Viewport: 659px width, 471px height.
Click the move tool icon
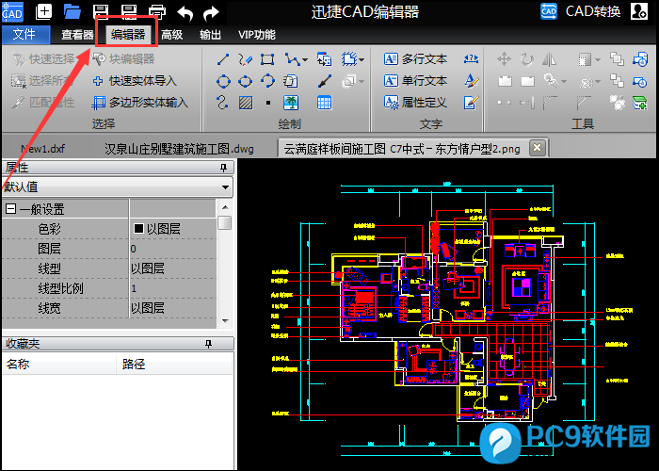(x=504, y=59)
